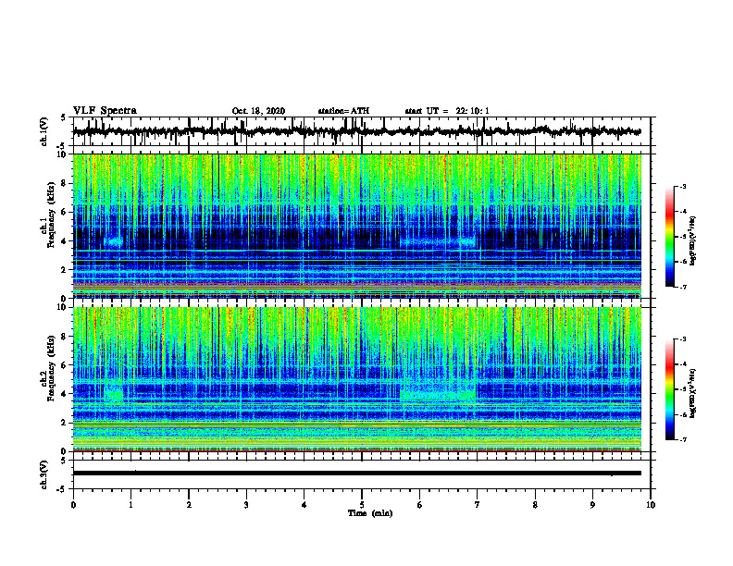Click the "ch.1(V)" waveform axis label

click(x=44, y=131)
